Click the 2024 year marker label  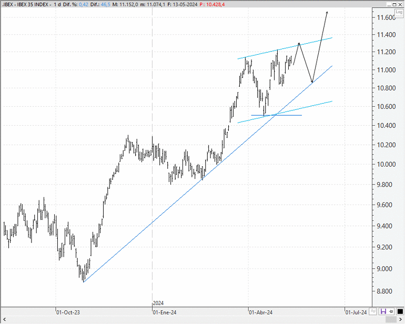(x=158, y=303)
